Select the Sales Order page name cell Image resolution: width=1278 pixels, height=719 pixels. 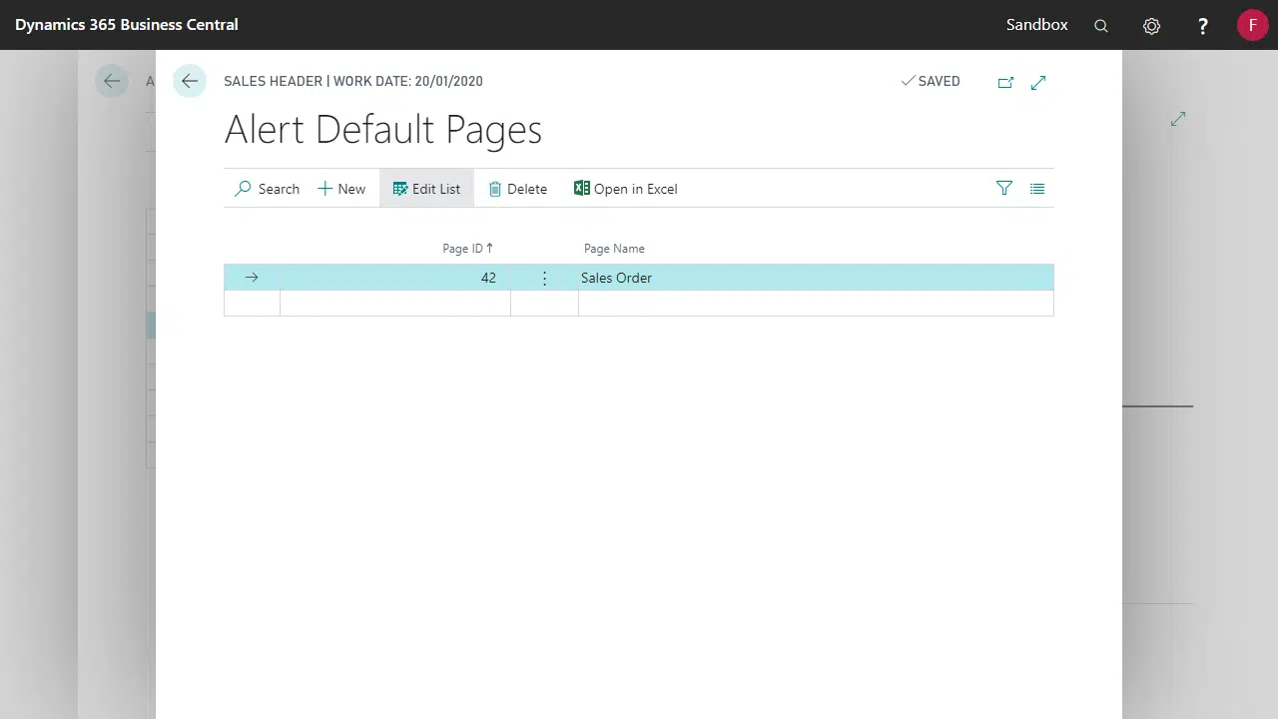(x=616, y=279)
